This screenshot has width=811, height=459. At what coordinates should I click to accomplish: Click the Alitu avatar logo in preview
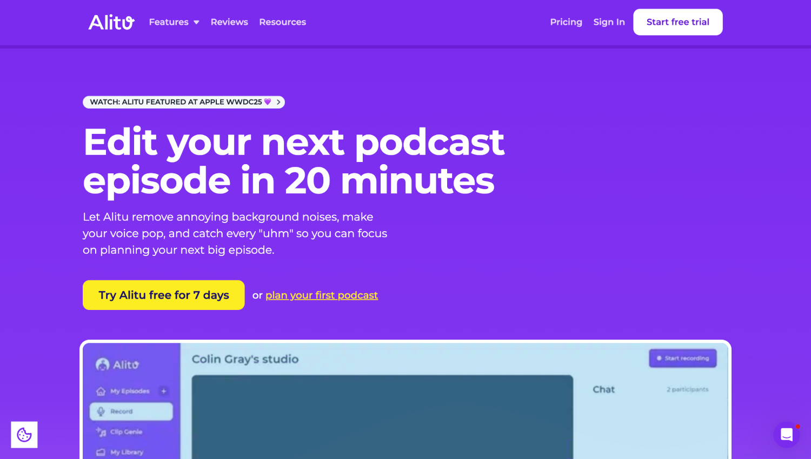pyautogui.click(x=102, y=365)
